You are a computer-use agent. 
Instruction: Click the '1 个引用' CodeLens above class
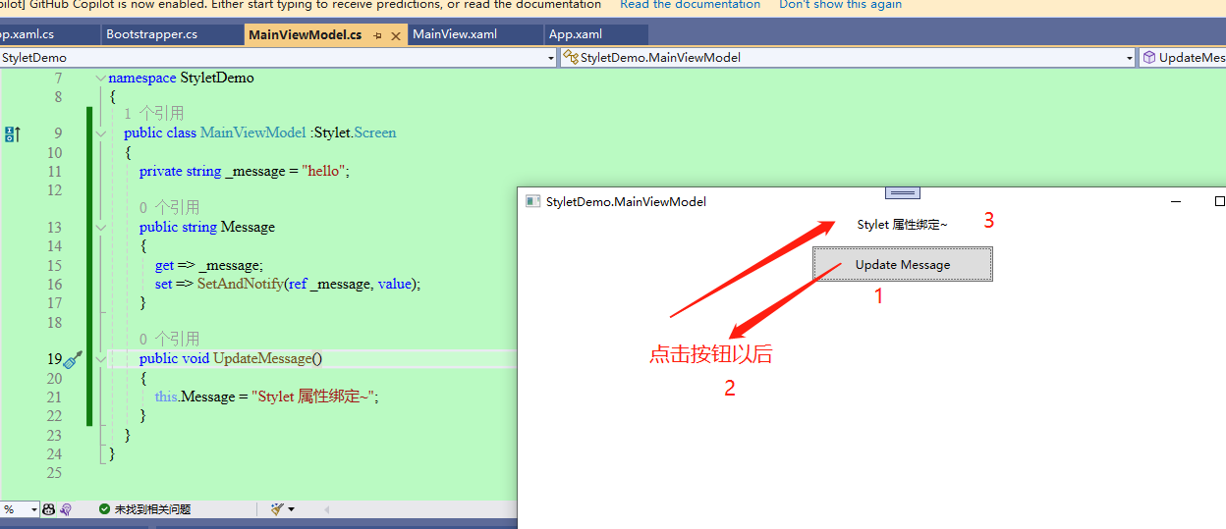(154, 114)
